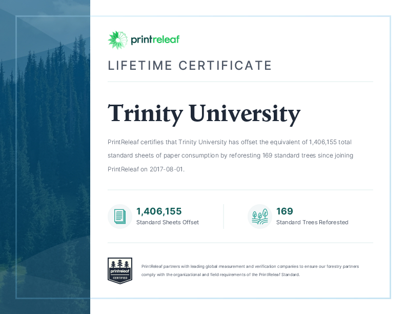Click the forest photo panel

[45, 157]
